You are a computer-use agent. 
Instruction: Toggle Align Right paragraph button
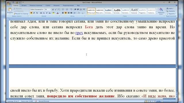click(68, 13)
